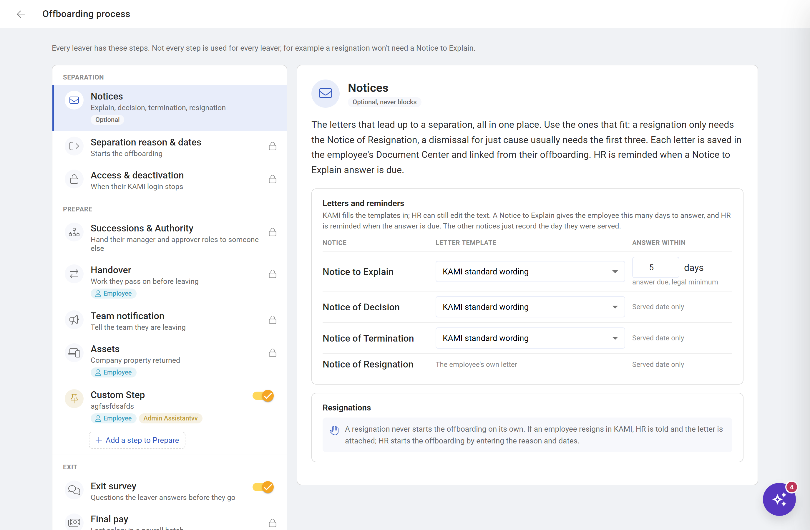Screen dimensions: 810x530
Task: Open Access & deactivation step
Action: (170, 180)
